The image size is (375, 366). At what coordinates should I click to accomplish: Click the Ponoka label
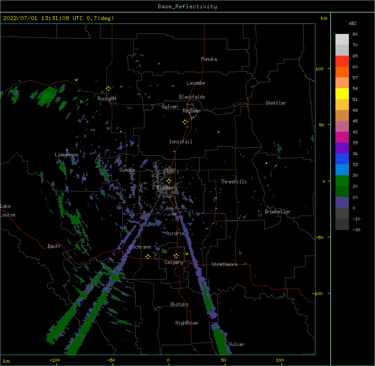(x=209, y=59)
